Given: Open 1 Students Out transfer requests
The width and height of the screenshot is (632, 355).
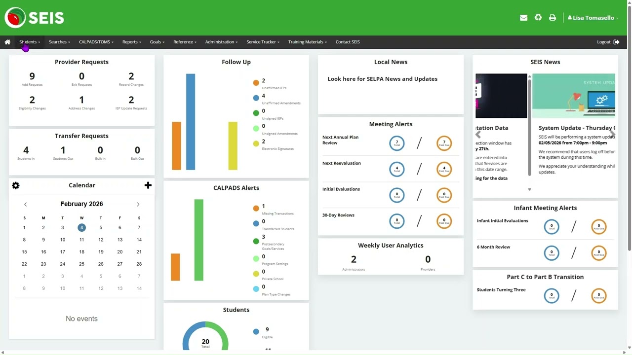Looking at the screenshot, I should pyautogui.click(x=63, y=150).
